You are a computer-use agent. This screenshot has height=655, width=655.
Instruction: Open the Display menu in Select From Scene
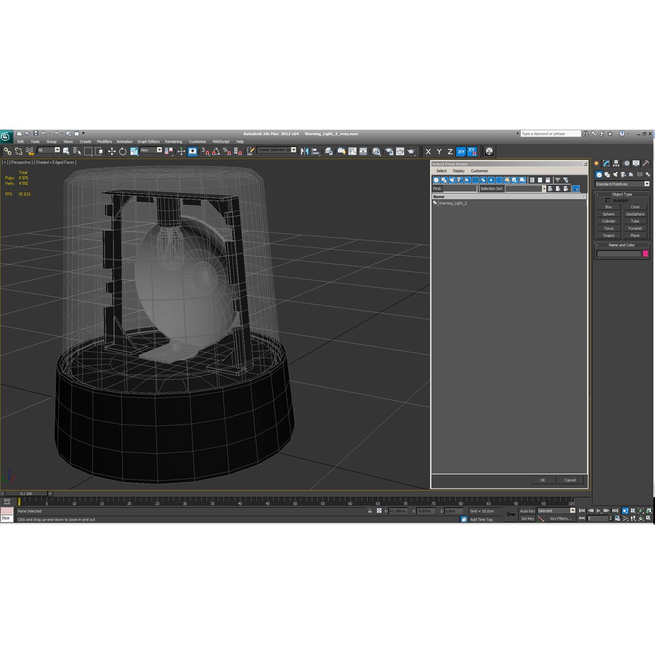[458, 171]
